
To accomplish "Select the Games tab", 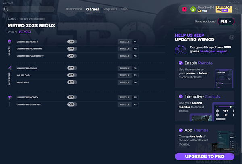I will (93, 9).
